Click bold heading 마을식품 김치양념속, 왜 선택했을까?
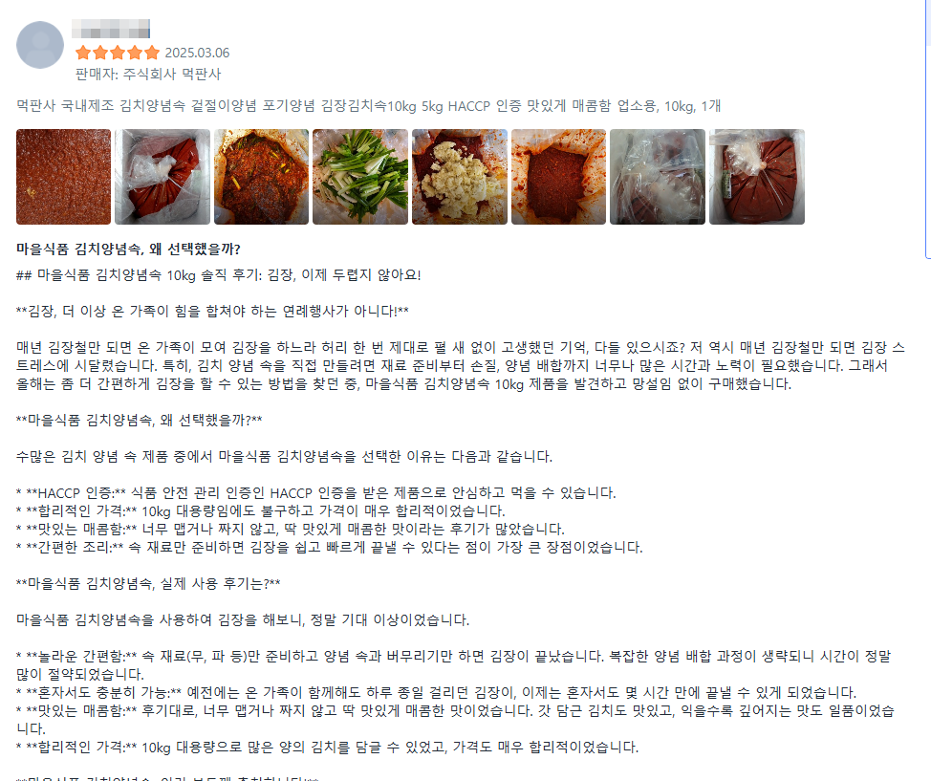The height and width of the screenshot is (781, 931). (x=128, y=249)
